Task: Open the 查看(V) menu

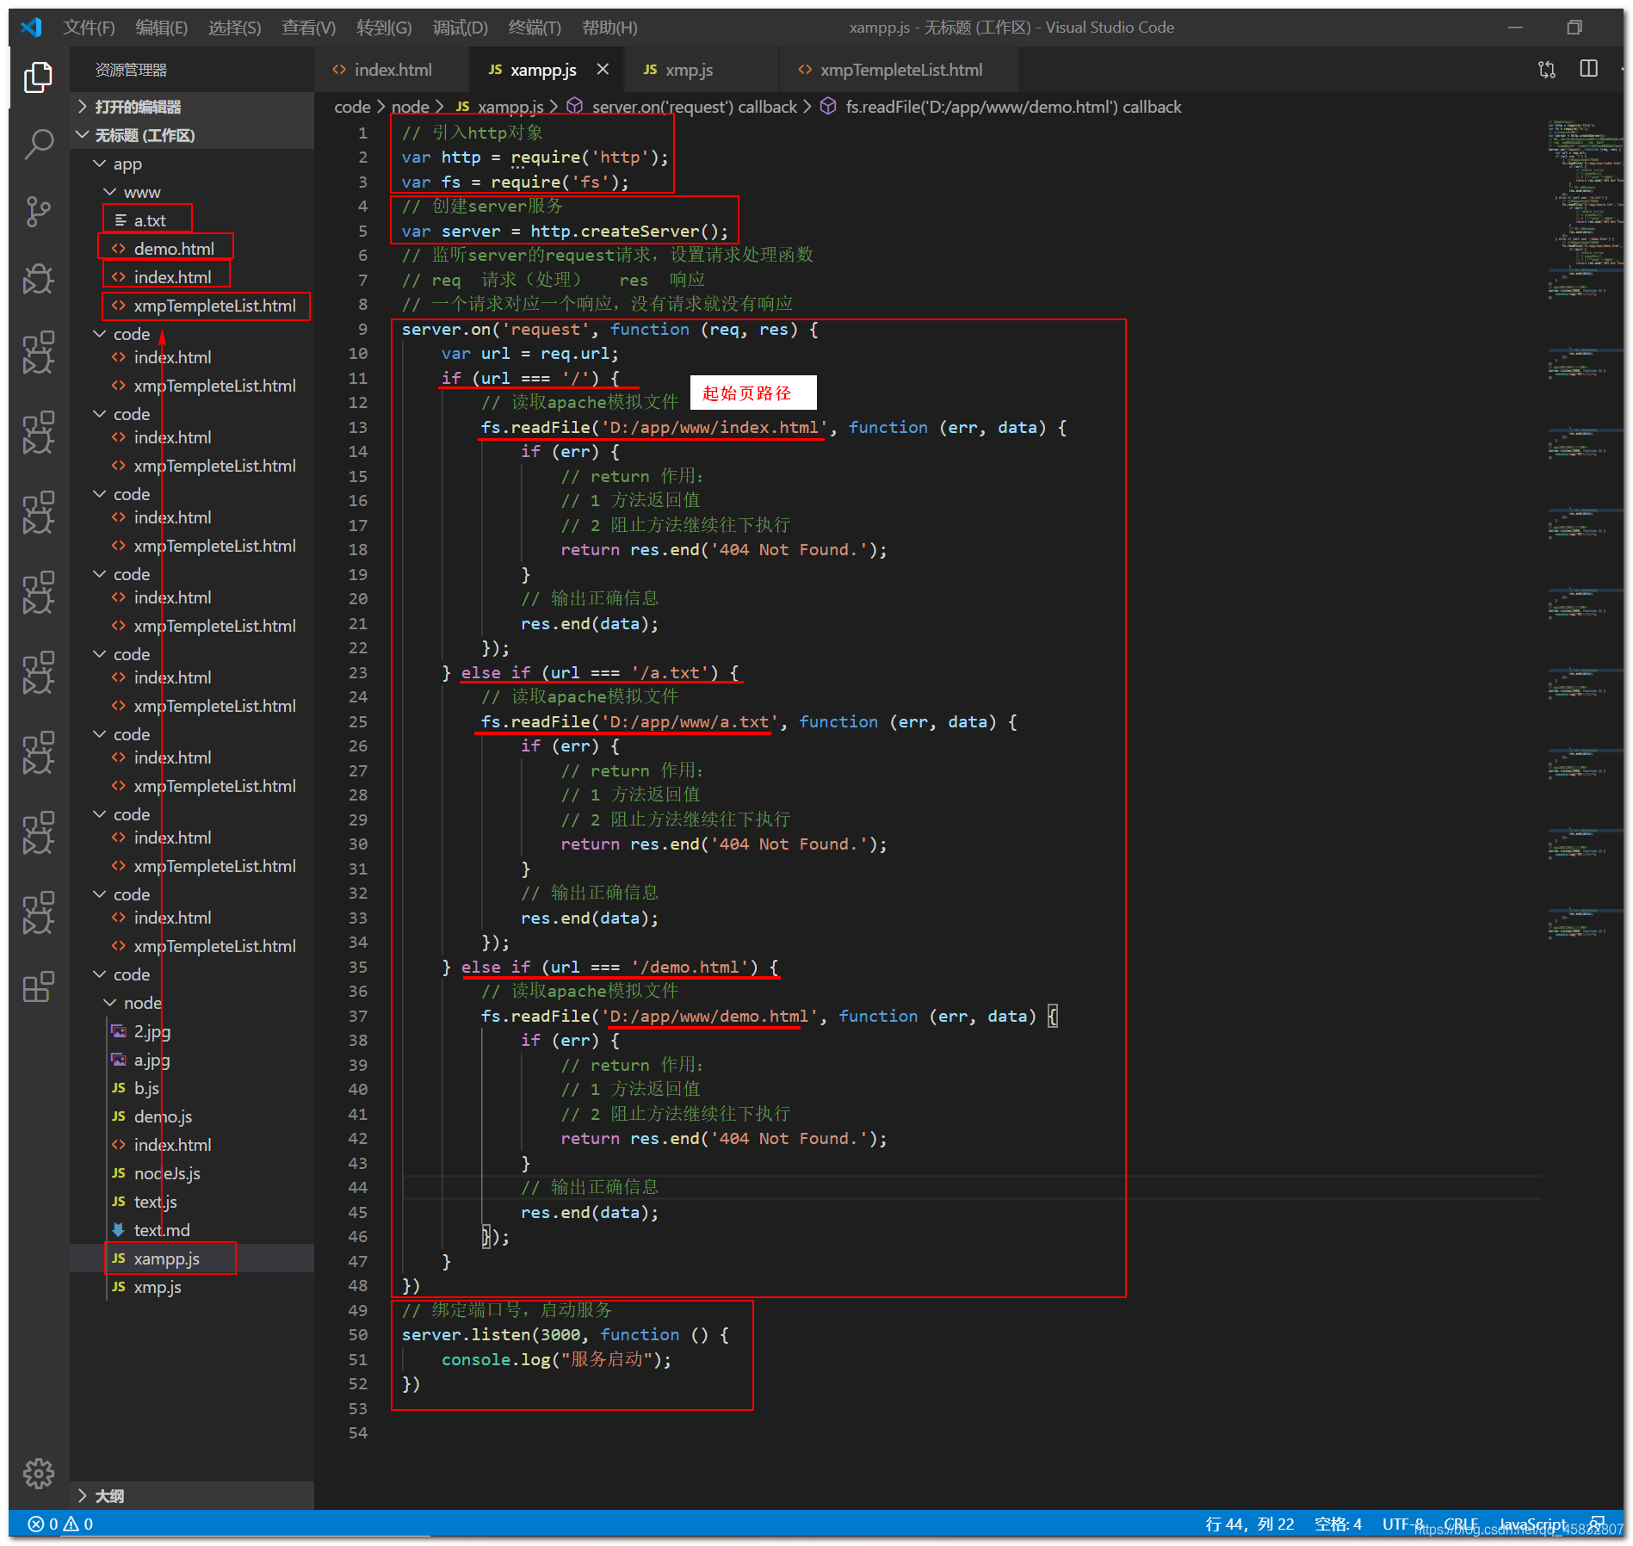Action: (309, 28)
